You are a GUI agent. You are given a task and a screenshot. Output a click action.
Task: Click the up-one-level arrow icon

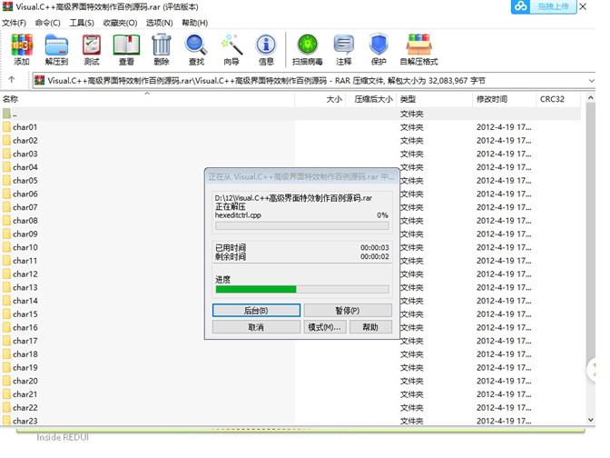[12, 80]
